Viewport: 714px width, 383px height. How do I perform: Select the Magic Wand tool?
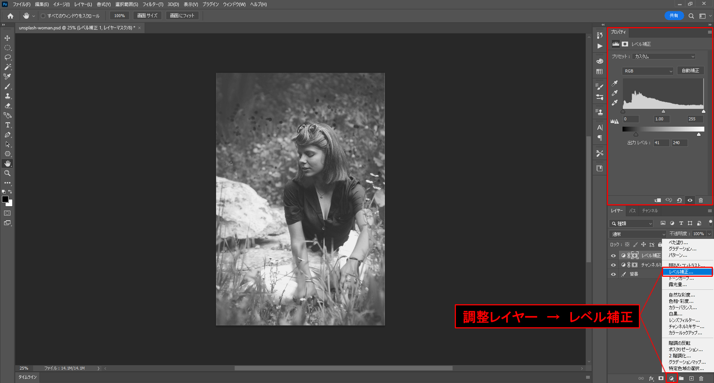[x=7, y=67]
